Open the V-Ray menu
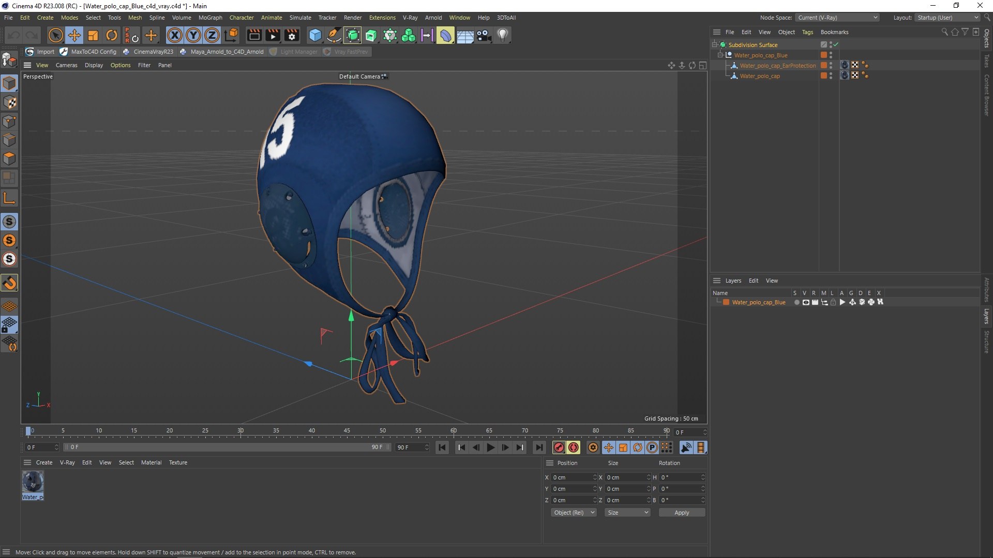This screenshot has width=993, height=558. pyautogui.click(x=410, y=18)
